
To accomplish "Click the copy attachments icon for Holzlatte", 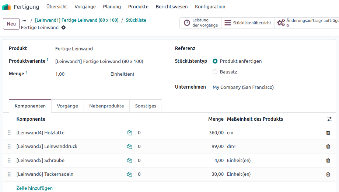I will point(129,133).
